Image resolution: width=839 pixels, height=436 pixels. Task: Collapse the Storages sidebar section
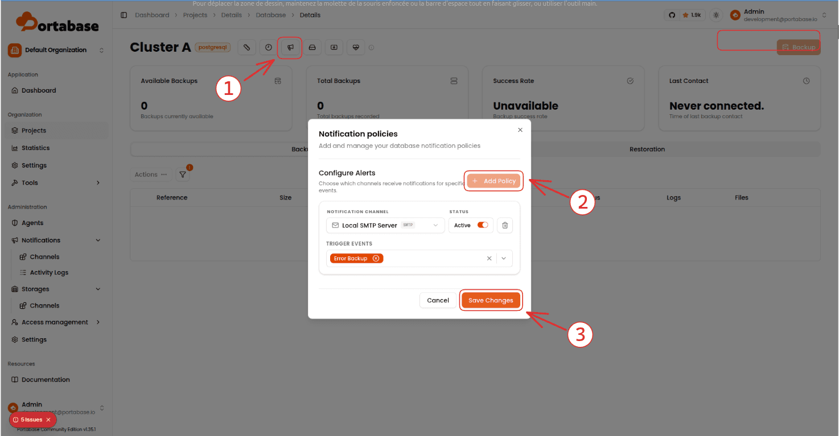[x=56, y=289]
